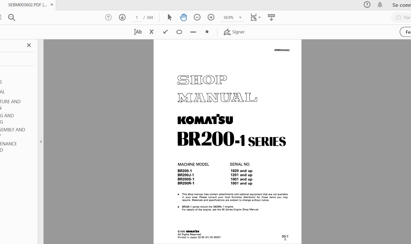Collapse the left panel arrow handle
This screenshot has height=244, width=411.
point(41,142)
